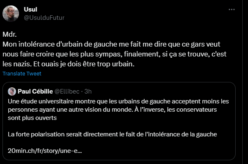The width and height of the screenshot is (248, 164).
Task: Click the "Mdr." line of the tweet
Action: click(9, 34)
